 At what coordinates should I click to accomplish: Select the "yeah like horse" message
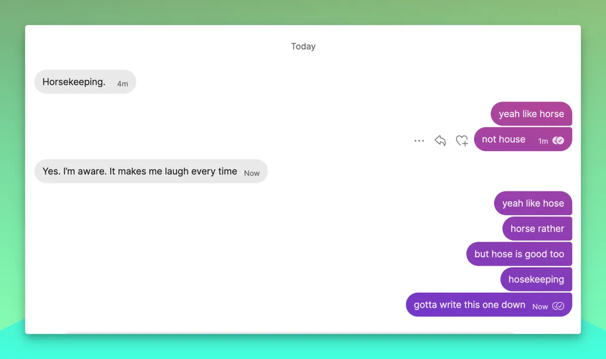click(x=531, y=114)
